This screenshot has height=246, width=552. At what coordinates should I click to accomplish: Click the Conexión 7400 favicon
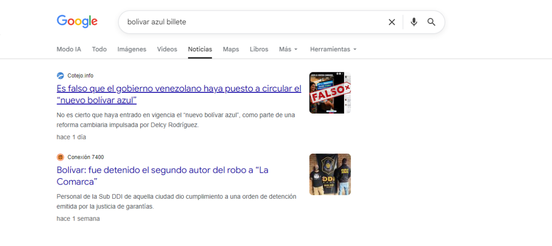60,157
